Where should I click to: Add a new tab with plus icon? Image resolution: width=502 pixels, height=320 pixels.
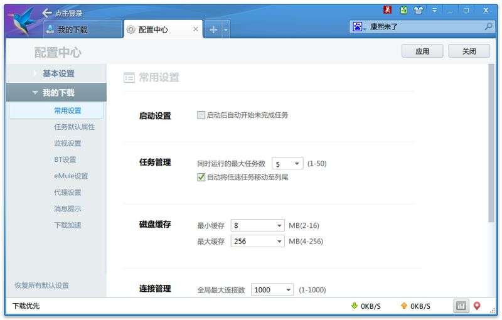(213, 29)
